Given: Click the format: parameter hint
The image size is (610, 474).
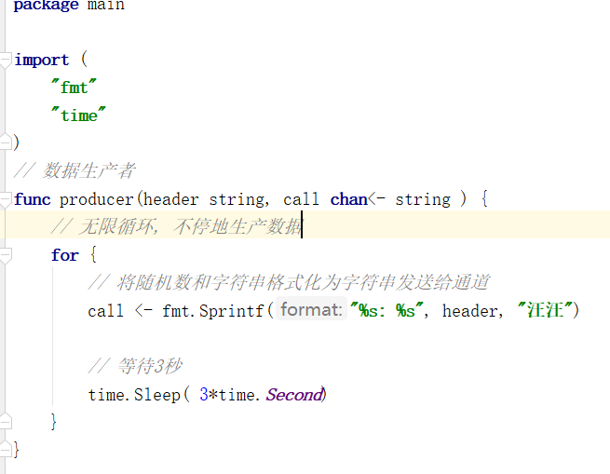Looking at the screenshot, I should 311,310.
